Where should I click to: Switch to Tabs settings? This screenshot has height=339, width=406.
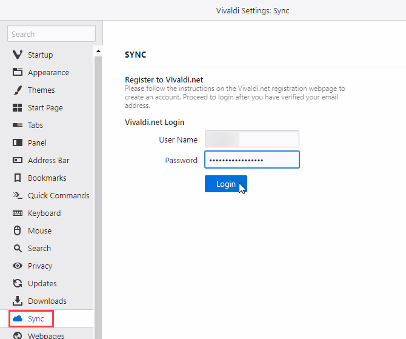(x=47, y=125)
